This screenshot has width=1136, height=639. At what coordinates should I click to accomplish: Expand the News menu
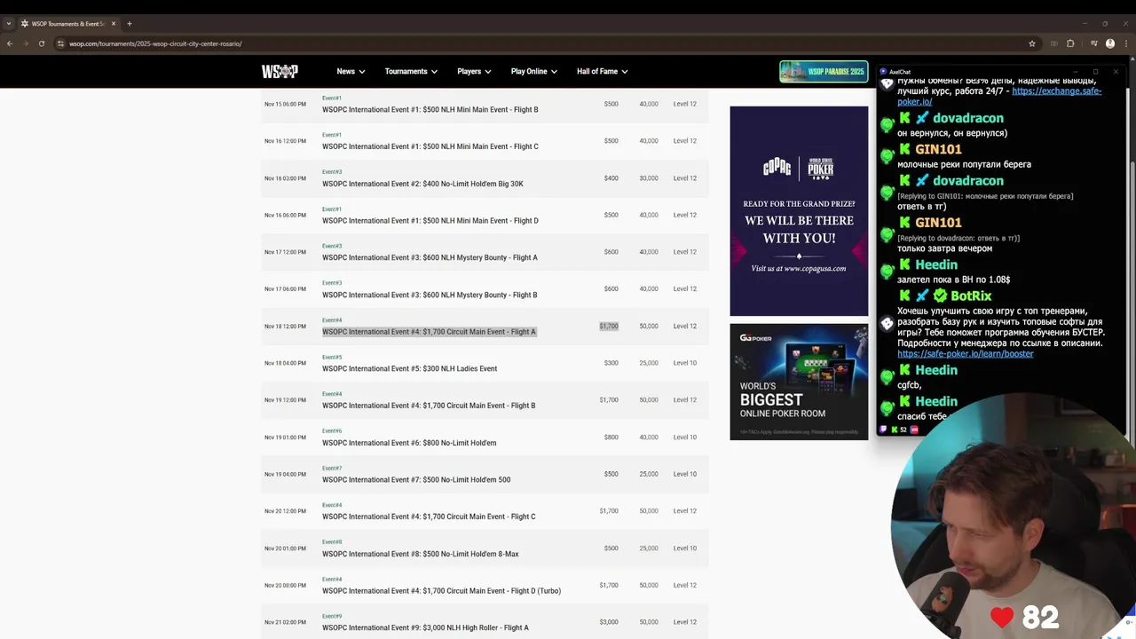351,71
